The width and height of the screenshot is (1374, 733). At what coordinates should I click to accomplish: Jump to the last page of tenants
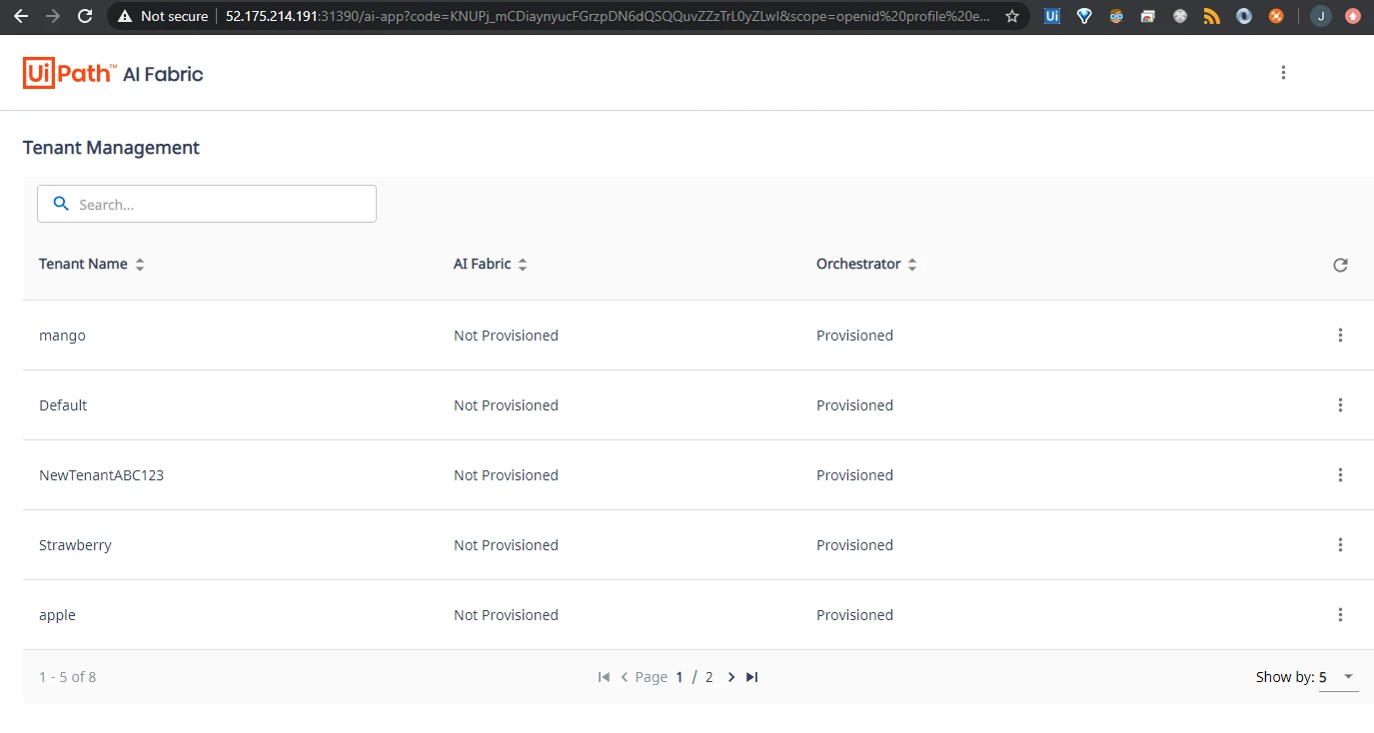(752, 677)
